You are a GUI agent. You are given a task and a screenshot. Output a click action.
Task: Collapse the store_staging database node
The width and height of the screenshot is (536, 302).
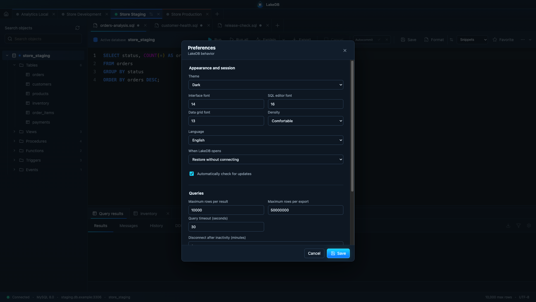pos(7,56)
